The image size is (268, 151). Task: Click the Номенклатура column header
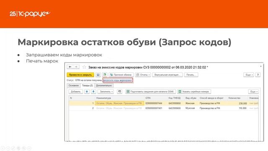point(119,98)
